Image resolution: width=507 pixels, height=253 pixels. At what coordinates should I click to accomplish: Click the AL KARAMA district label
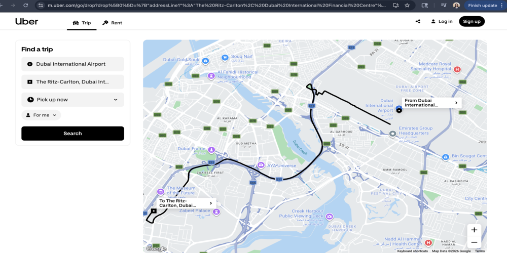(227, 118)
